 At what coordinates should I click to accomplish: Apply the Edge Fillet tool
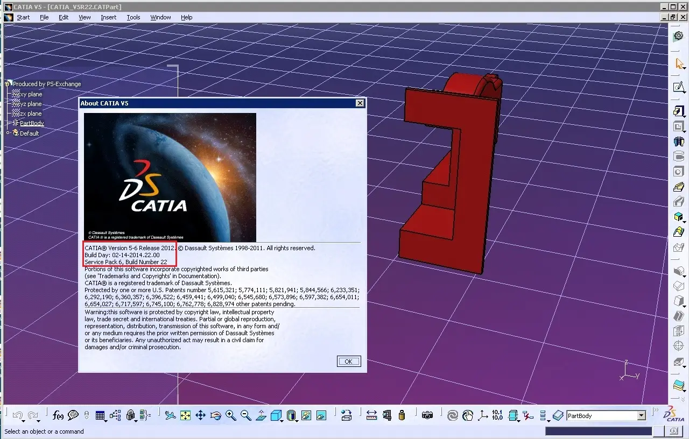click(x=679, y=271)
